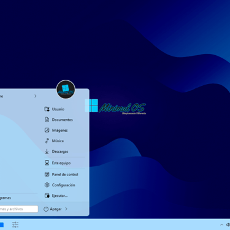The height and width of the screenshot is (230, 230).
Task: Open Configuración settings
Action: 64,185
